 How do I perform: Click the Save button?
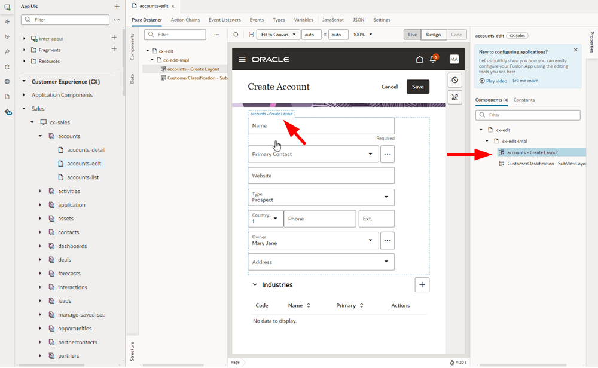tap(417, 87)
